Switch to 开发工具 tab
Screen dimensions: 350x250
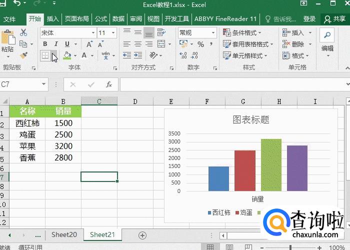tap(177, 19)
